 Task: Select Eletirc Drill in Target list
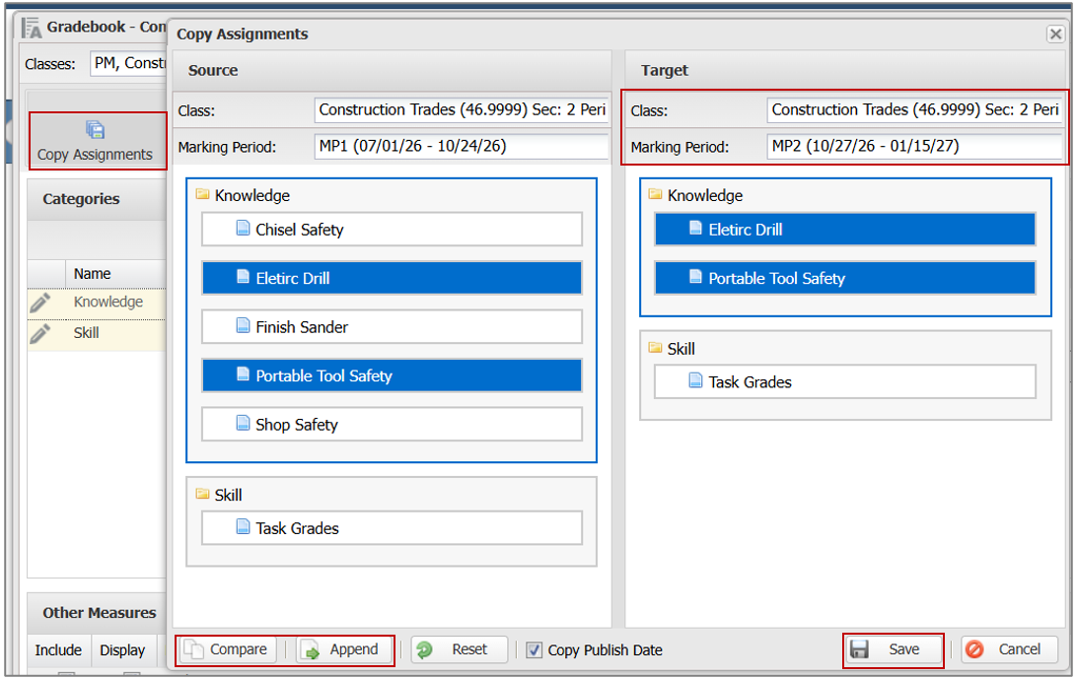[x=845, y=229]
